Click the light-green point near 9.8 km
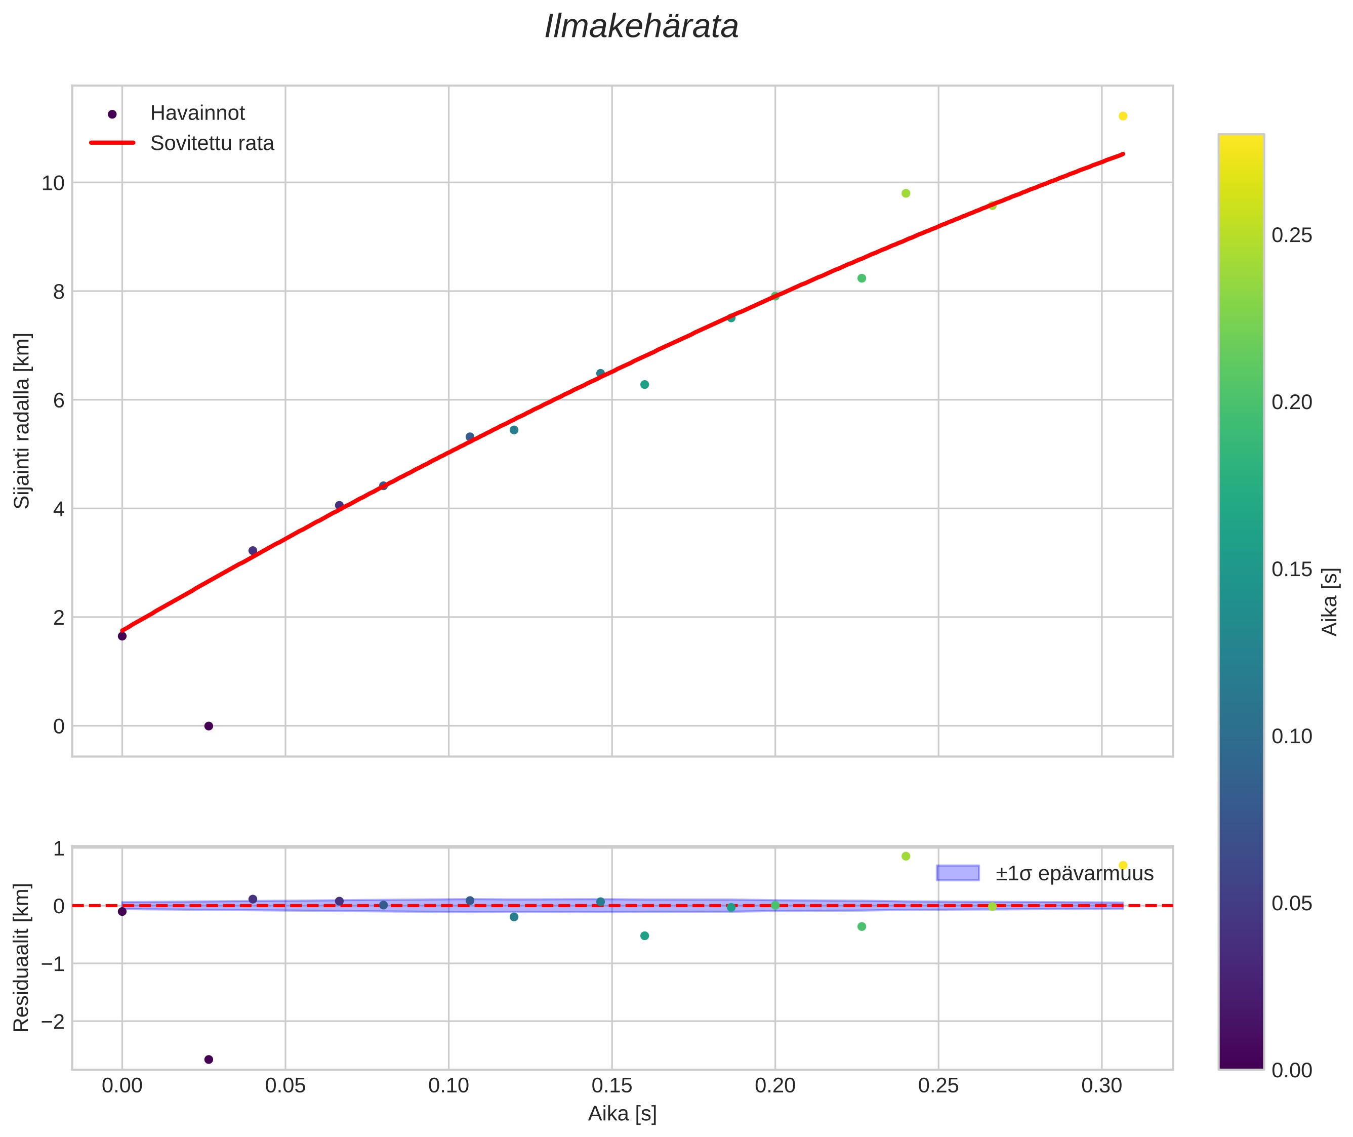The height and width of the screenshot is (1137, 1353). [x=906, y=193]
